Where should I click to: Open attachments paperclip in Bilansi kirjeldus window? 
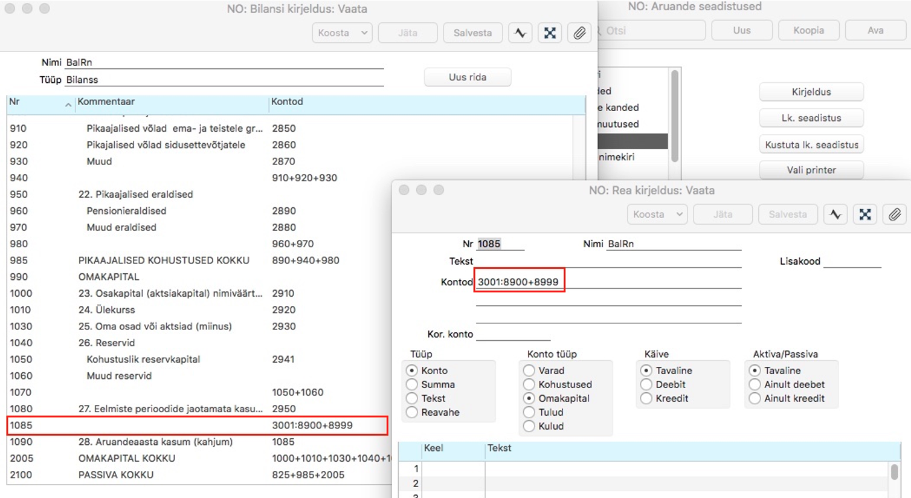point(579,33)
